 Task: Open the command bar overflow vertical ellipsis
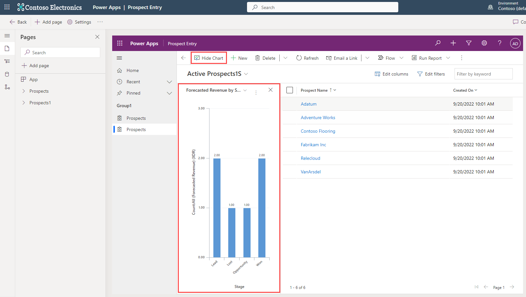click(462, 58)
